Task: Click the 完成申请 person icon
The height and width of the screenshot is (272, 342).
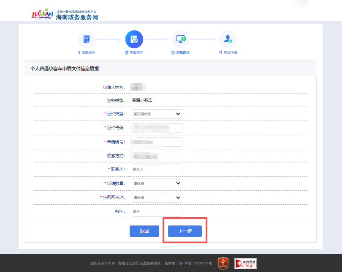Action: point(228,39)
